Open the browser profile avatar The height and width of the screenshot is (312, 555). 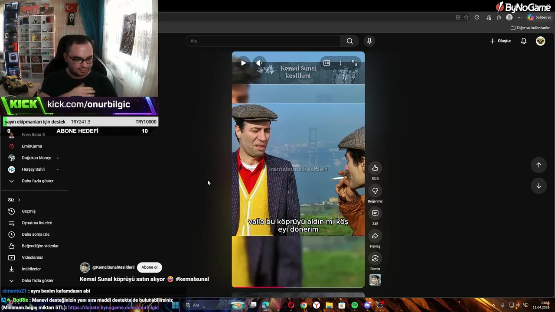point(509,17)
